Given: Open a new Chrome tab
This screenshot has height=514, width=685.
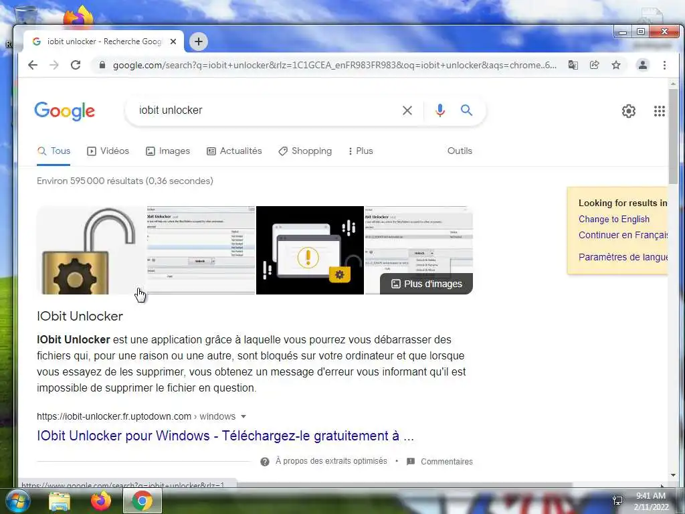Looking at the screenshot, I should pyautogui.click(x=198, y=41).
